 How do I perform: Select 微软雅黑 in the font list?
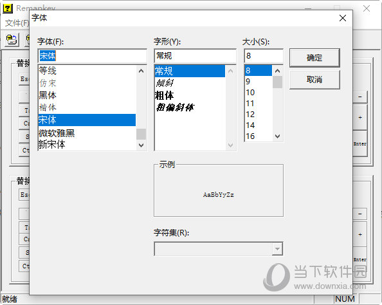coord(87,133)
